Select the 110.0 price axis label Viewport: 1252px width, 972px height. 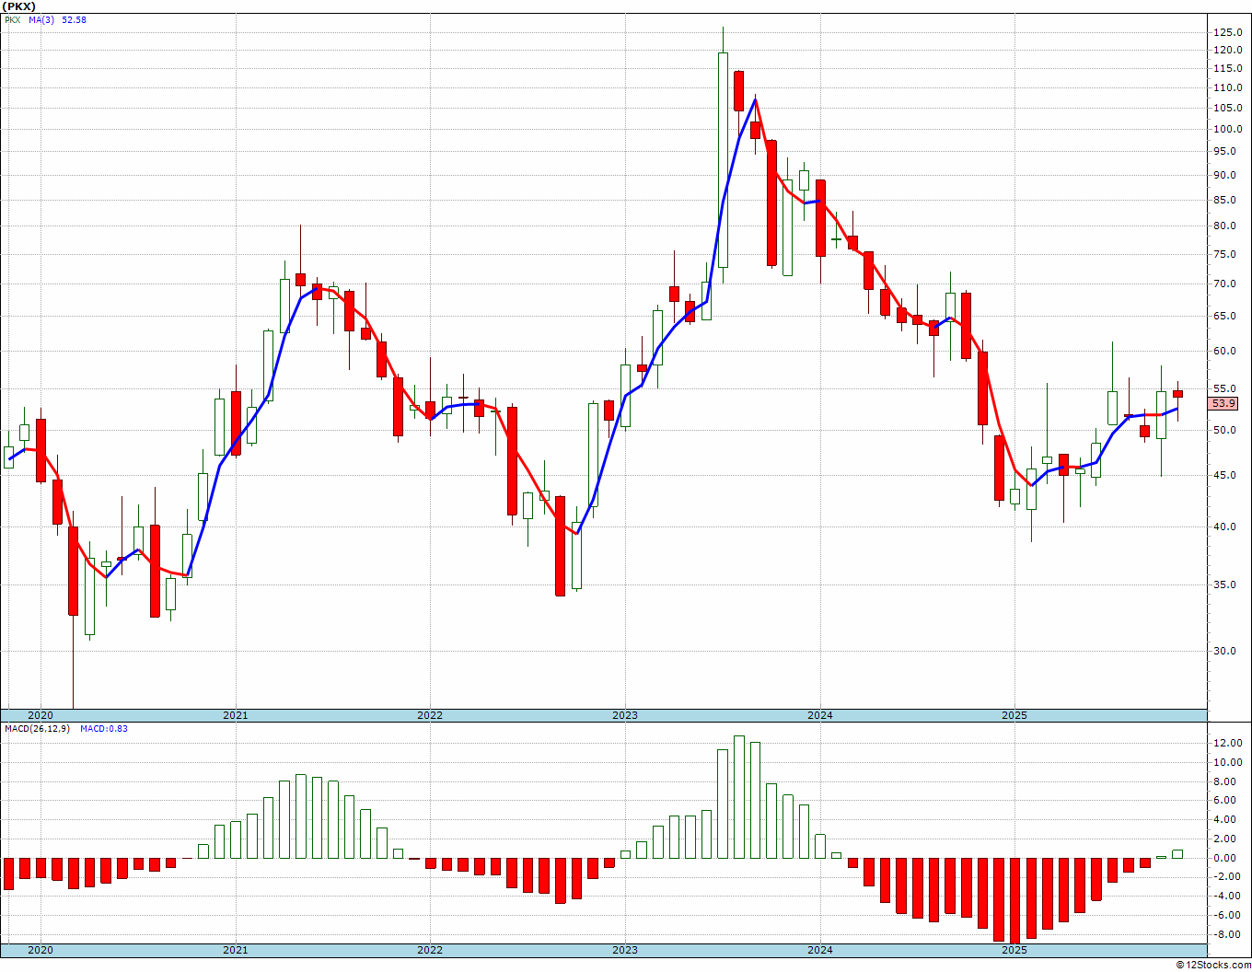coord(1227,87)
